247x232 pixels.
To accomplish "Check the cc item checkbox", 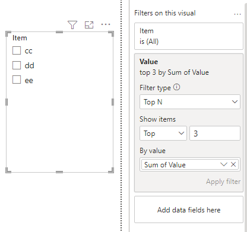I will tap(17, 50).
